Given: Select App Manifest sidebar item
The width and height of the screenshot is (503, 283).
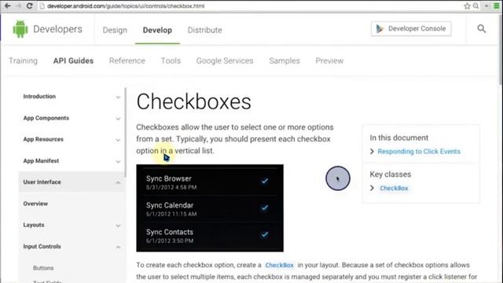Looking at the screenshot, I should 41,160.
